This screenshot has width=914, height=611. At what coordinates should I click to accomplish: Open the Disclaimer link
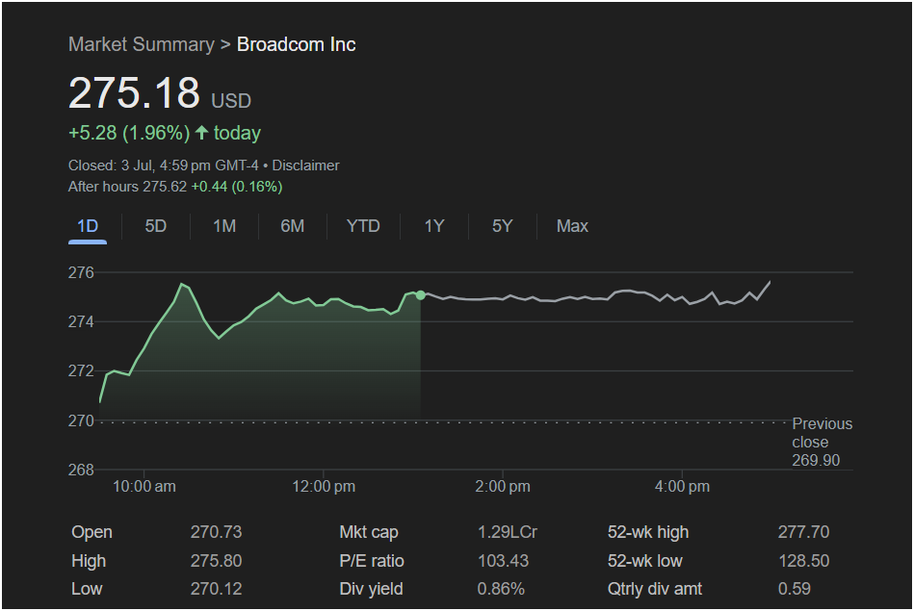(305, 165)
